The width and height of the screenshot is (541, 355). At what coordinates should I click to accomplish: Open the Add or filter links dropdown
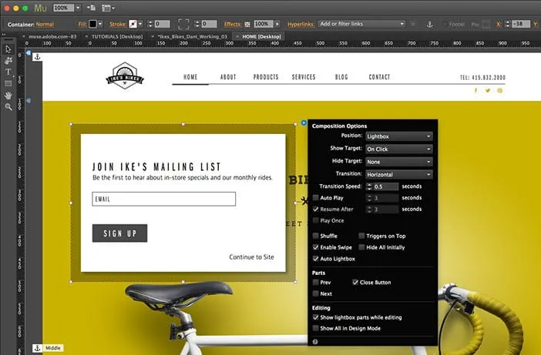click(361, 24)
